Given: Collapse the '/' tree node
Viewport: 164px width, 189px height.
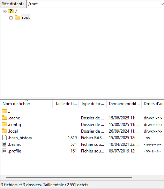Looking at the screenshot, I should coord(4,11).
